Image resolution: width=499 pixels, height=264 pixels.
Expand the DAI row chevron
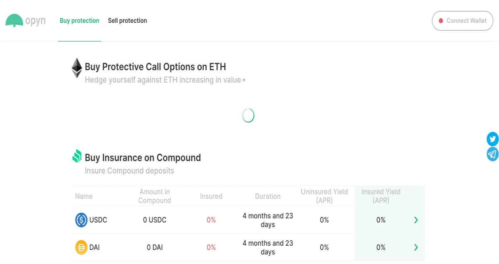pyautogui.click(x=416, y=247)
